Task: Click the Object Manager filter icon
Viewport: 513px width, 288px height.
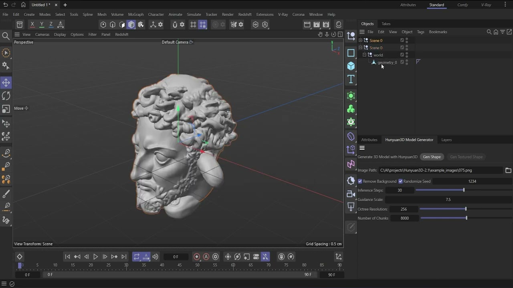Action: pos(503,32)
